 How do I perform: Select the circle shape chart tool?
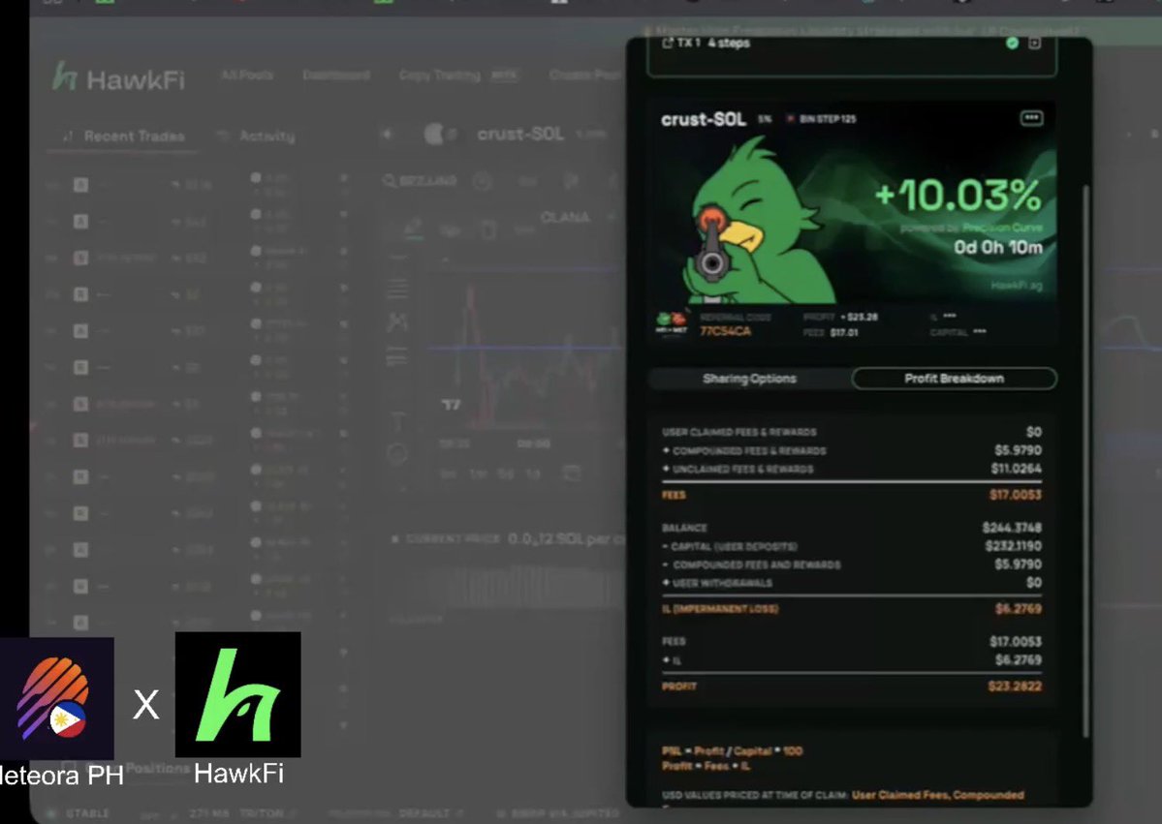click(x=397, y=453)
